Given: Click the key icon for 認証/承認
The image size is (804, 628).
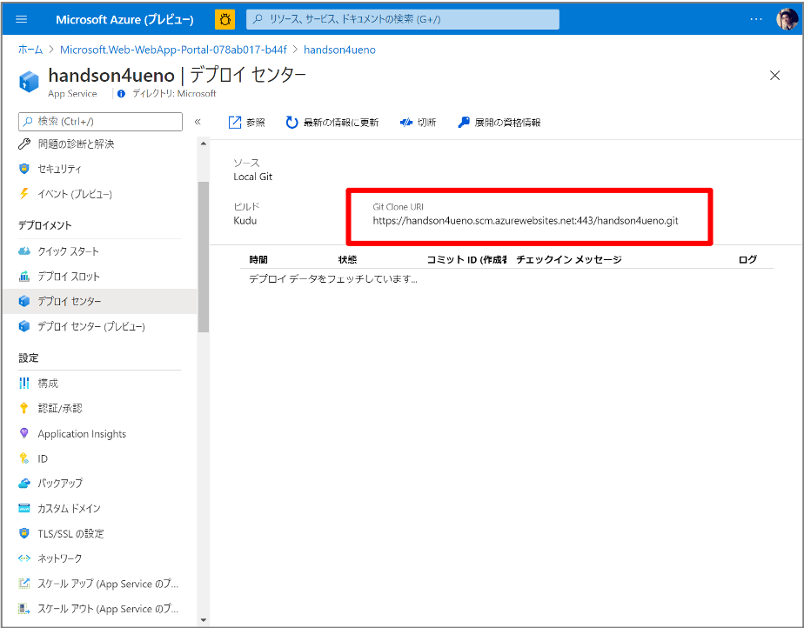Looking at the screenshot, I should pos(24,408).
